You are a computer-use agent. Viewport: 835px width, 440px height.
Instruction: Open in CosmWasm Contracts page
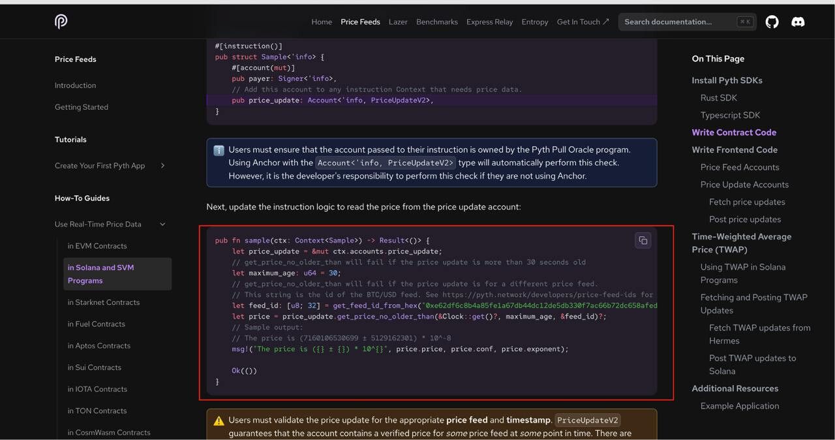pyautogui.click(x=109, y=432)
